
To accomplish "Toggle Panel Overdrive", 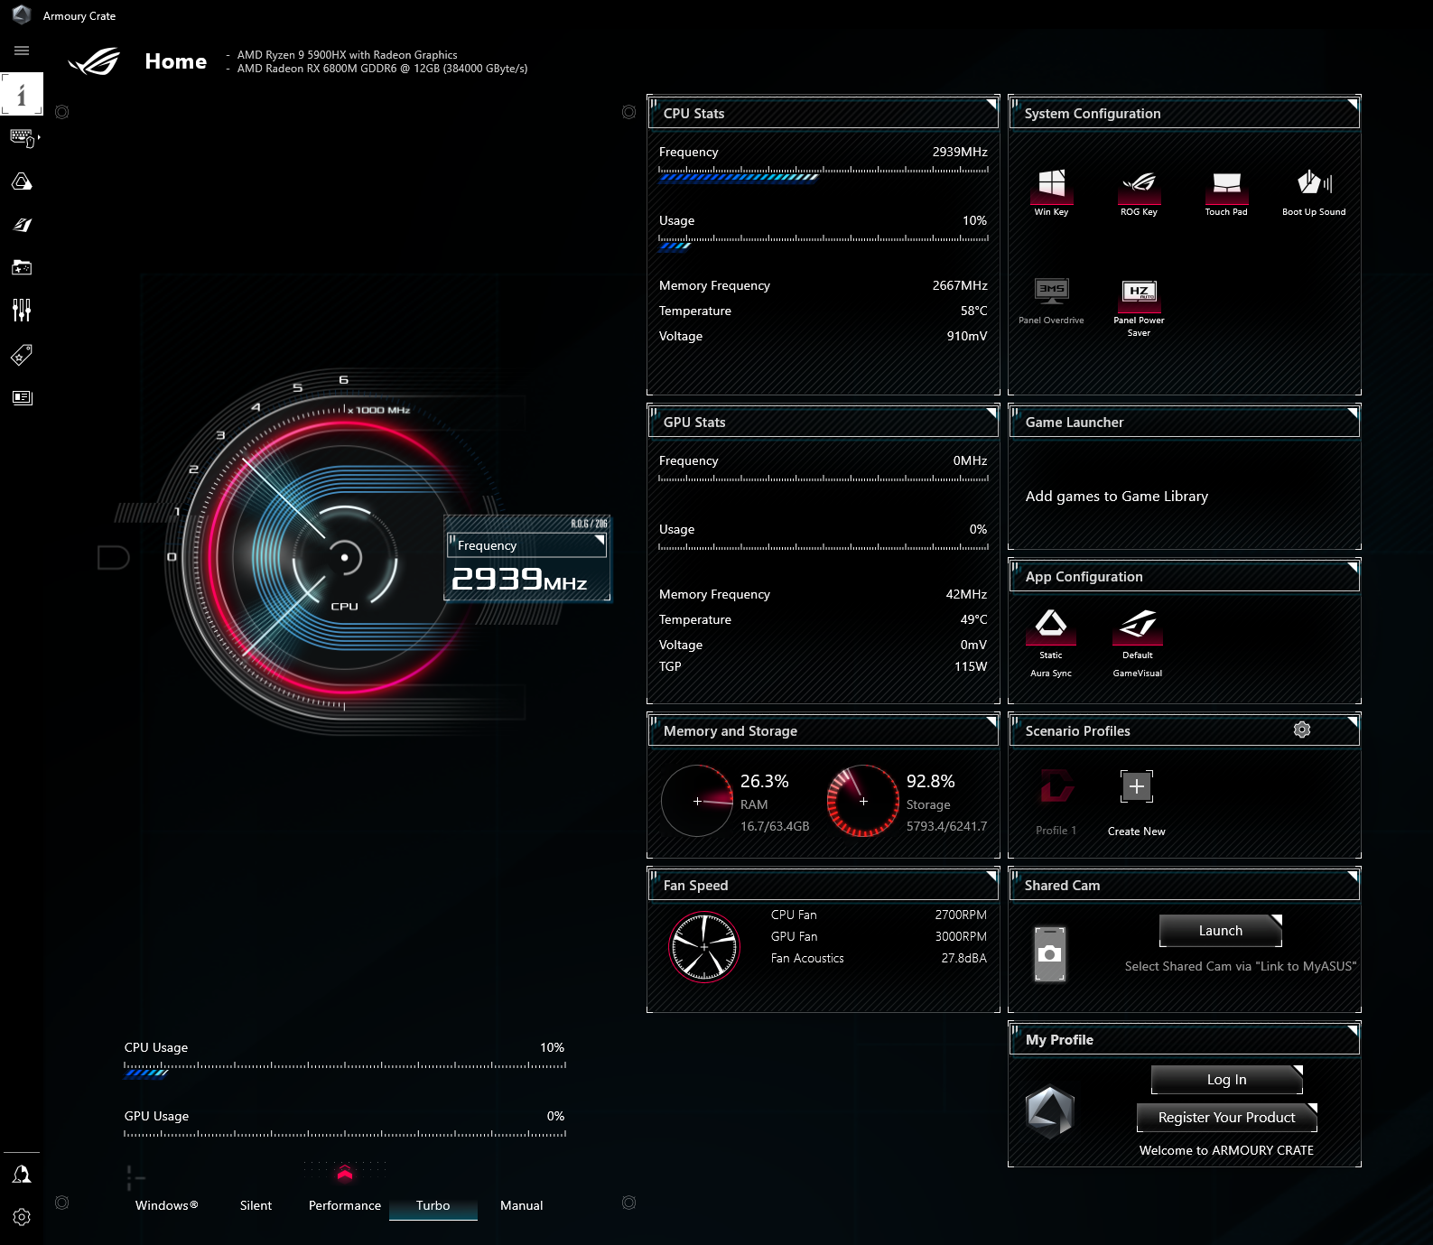I will pos(1051,301).
